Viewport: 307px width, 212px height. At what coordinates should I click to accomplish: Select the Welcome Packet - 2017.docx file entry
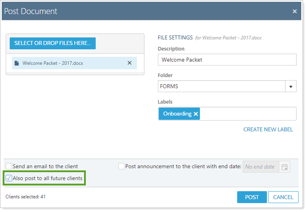tap(66, 63)
